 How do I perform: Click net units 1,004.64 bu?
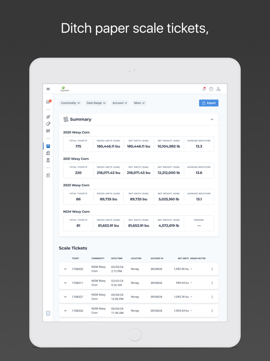[181, 311]
